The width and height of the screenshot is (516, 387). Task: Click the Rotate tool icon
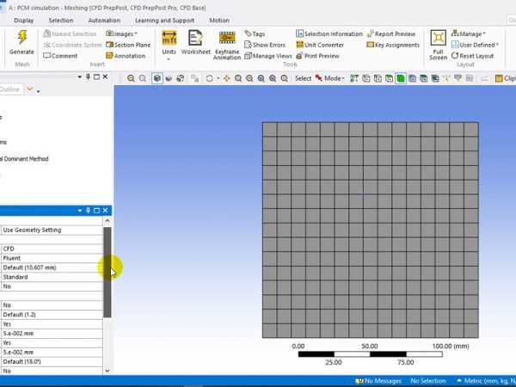209,78
